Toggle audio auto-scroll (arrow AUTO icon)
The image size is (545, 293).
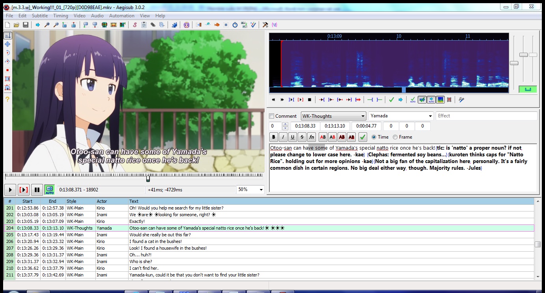point(431,100)
